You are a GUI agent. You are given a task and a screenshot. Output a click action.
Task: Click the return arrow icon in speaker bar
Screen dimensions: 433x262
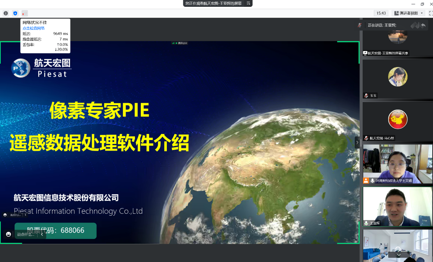click(x=423, y=25)
